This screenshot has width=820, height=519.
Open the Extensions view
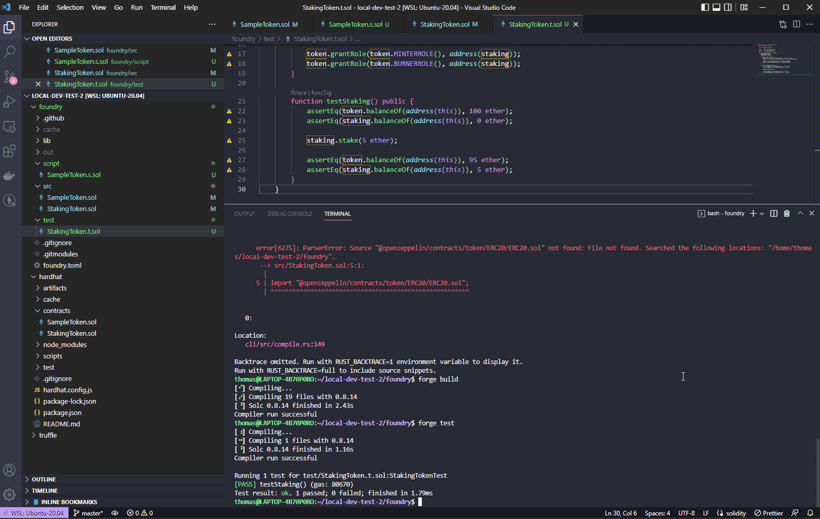(x=9, y=151)
